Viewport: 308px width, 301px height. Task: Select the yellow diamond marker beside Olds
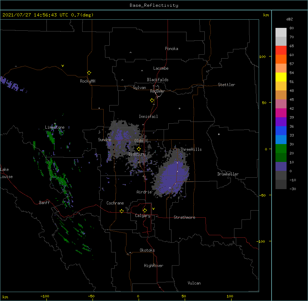coord(139,149)
